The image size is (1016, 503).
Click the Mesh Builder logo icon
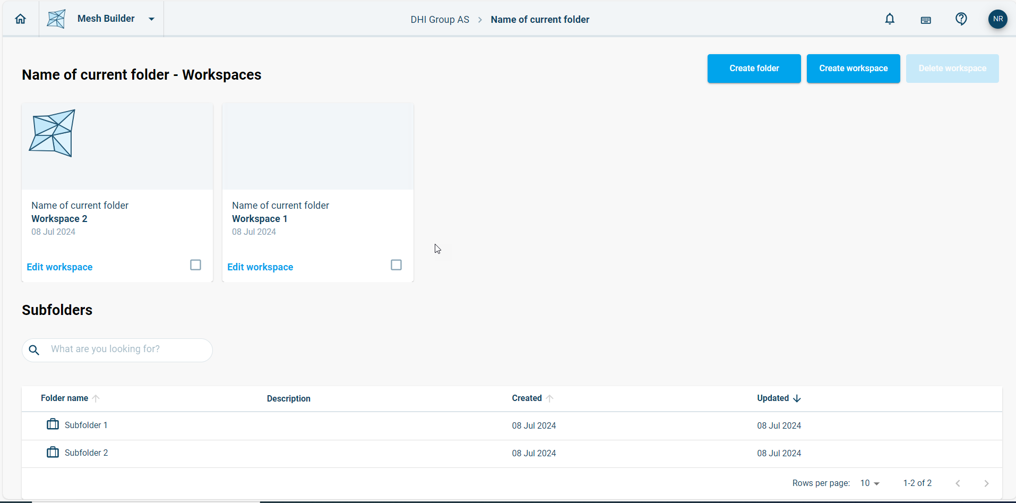(56, 19)
